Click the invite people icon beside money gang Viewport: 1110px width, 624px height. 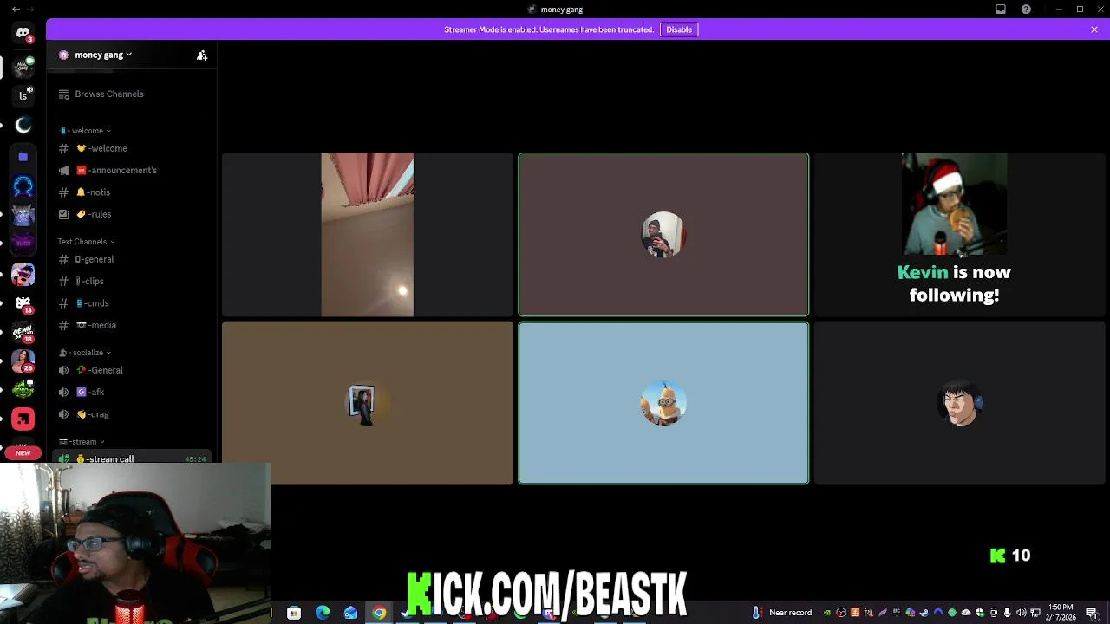point(202,55)
